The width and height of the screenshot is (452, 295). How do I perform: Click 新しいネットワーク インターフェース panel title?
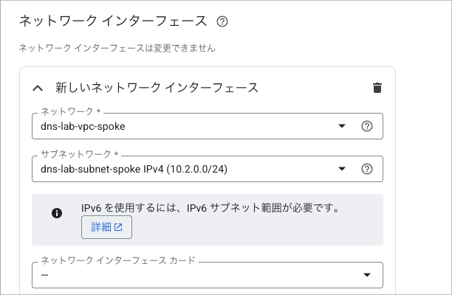point(157,88)
